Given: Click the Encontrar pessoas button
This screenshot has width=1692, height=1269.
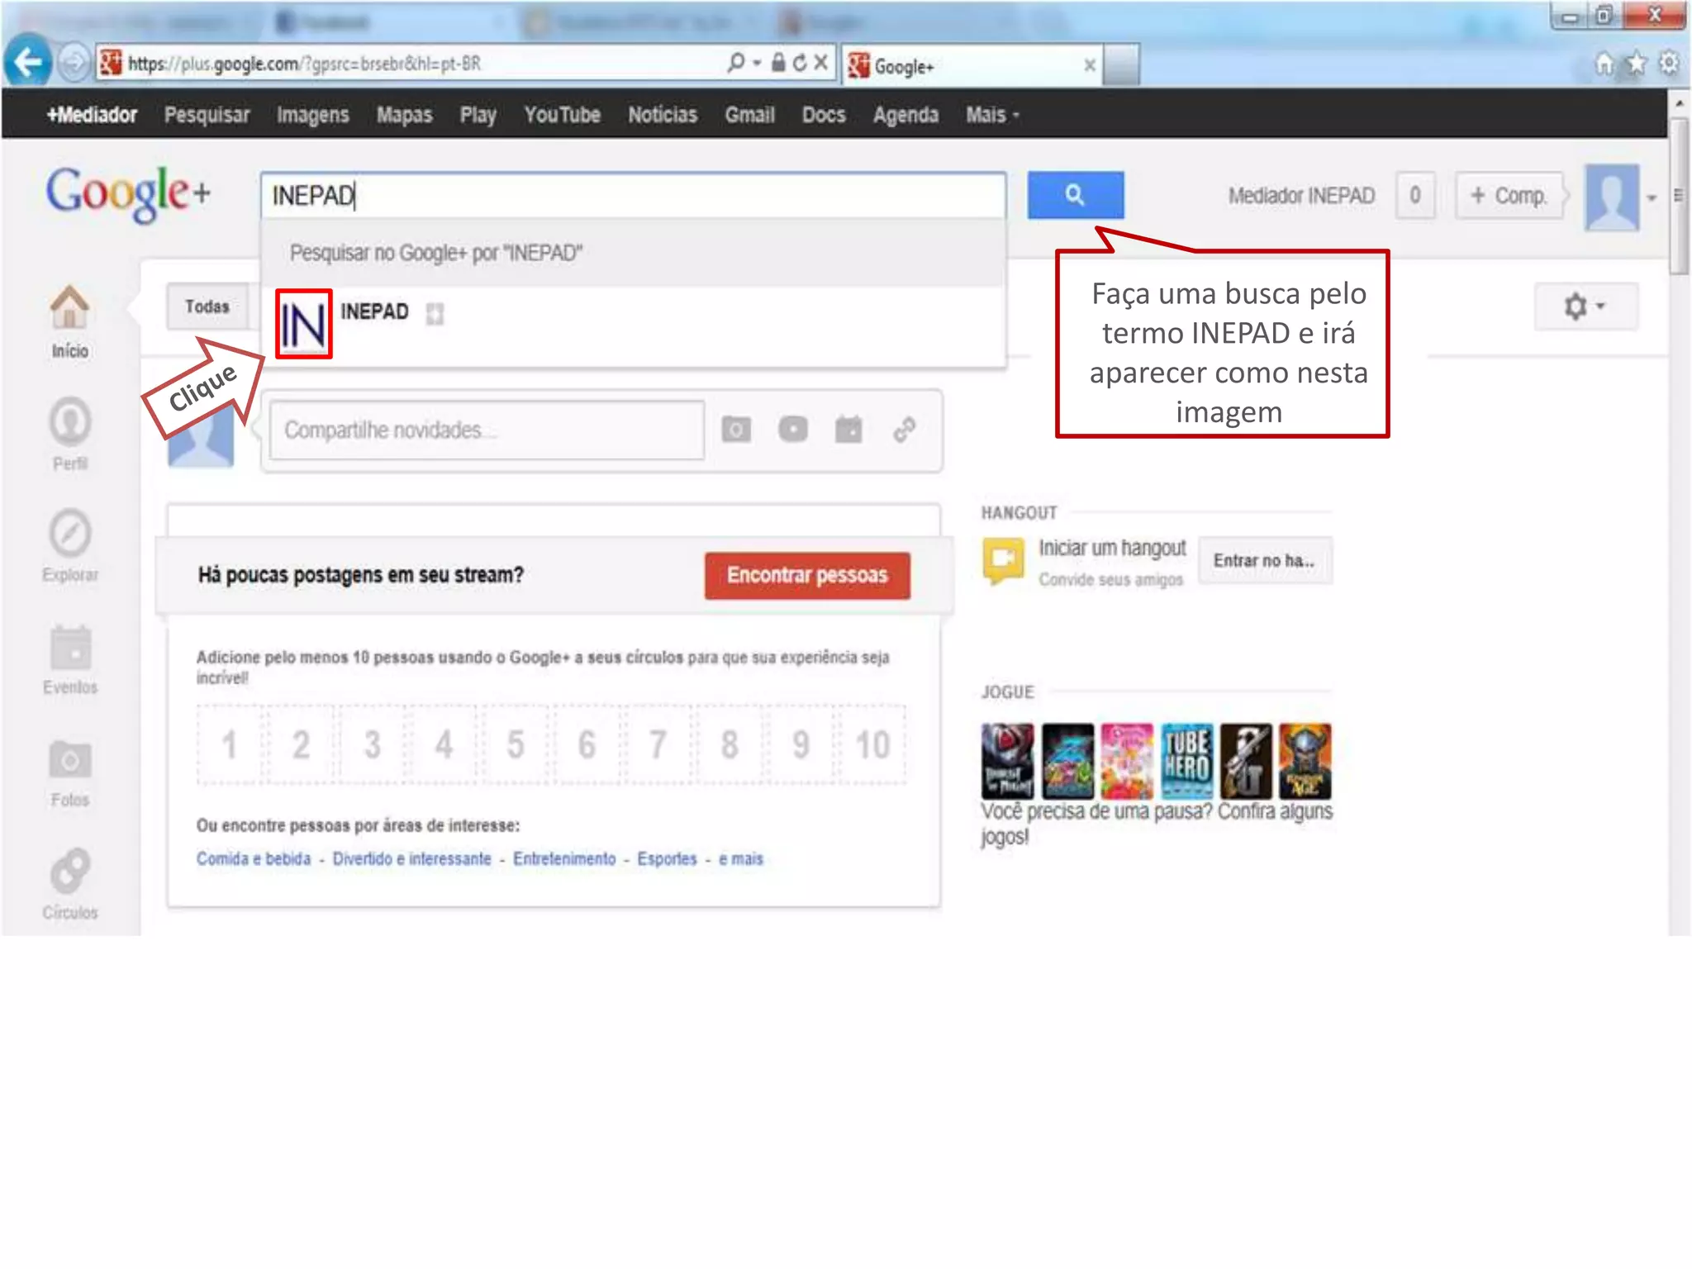Looking at the screenshot, I should pyautogui.click(x=807, y=575).
